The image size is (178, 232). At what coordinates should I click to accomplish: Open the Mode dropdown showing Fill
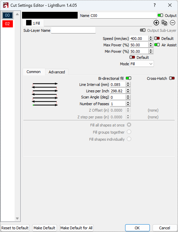142,64
